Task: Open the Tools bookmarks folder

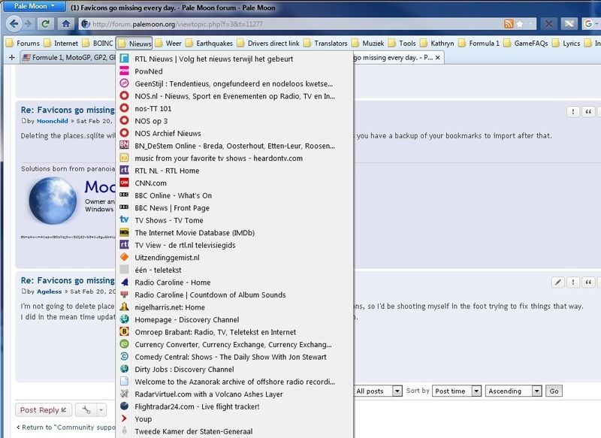Action: (x=402, y=44)
